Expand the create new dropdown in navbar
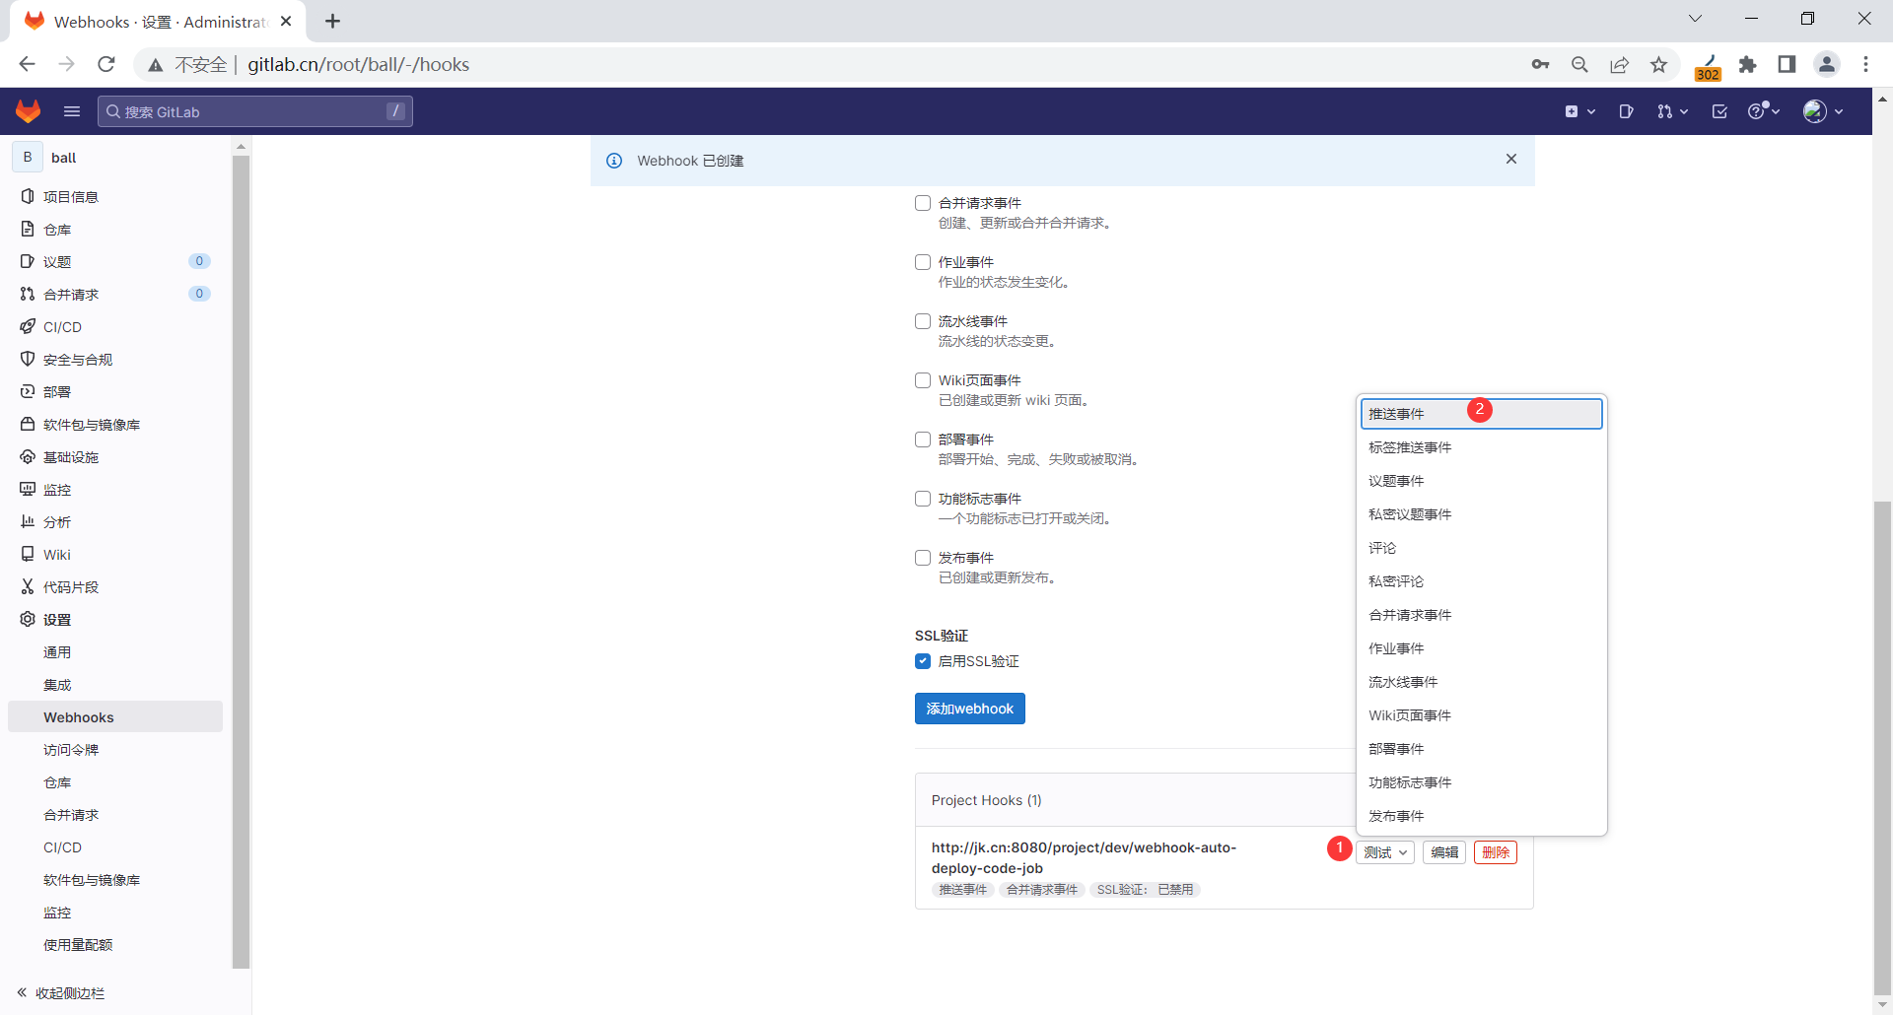1893x1015 pixels. click(1579, 111)
